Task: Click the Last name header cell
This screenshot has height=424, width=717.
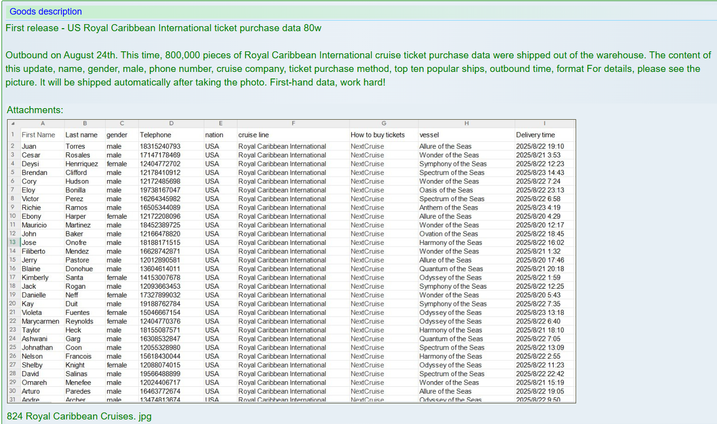Action: [x=82, y=135]
